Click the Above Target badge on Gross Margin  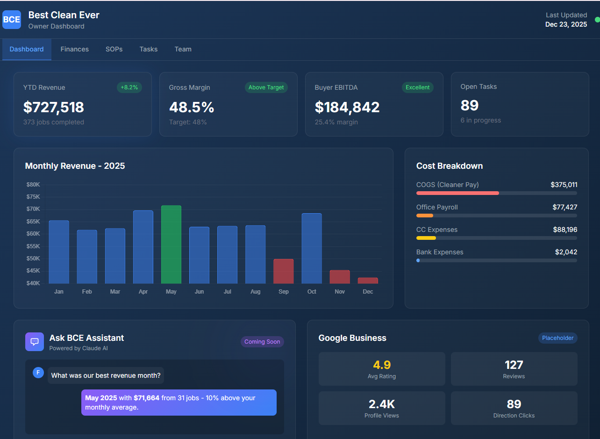pos(266,87)
